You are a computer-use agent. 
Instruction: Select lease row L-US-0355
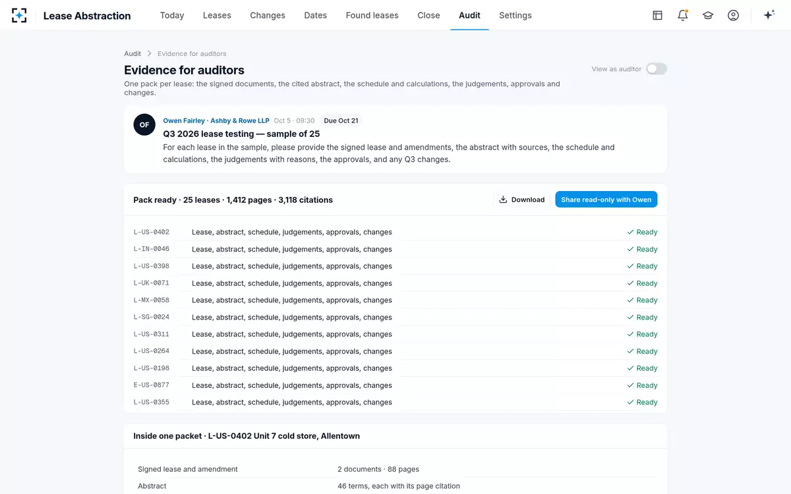395,402
